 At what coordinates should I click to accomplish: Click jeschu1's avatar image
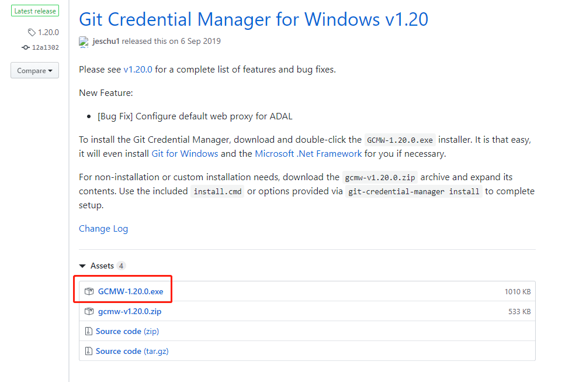[84, 42]
